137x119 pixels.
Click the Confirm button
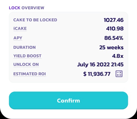click(x=68, y=100)
